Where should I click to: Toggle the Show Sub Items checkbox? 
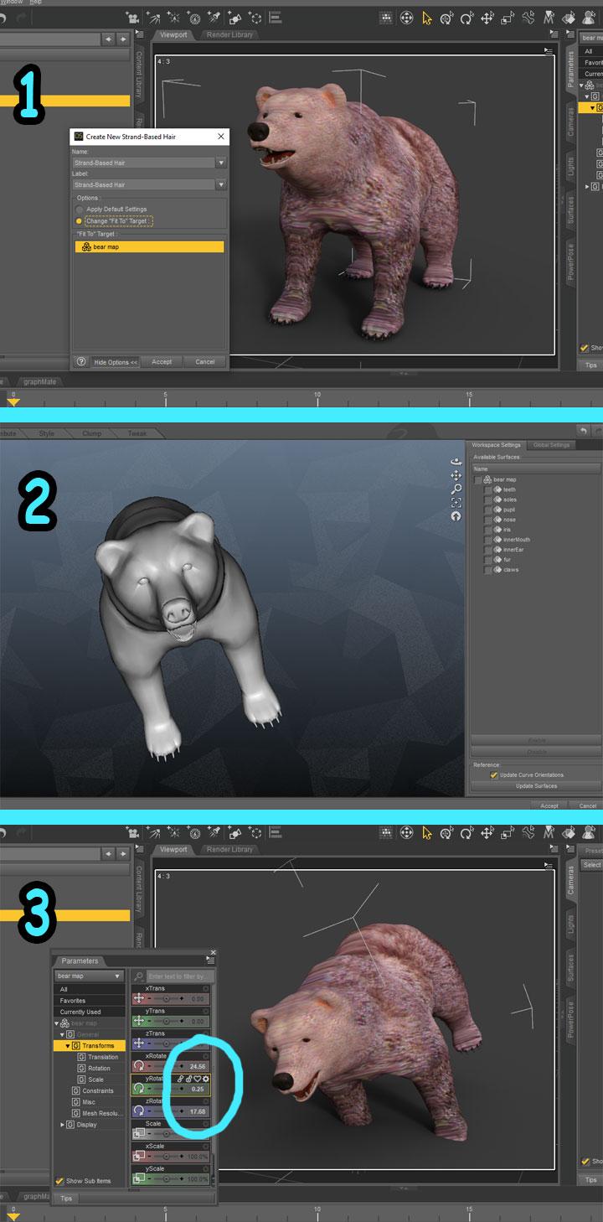pyautogui.click(x=59, y=1181)
